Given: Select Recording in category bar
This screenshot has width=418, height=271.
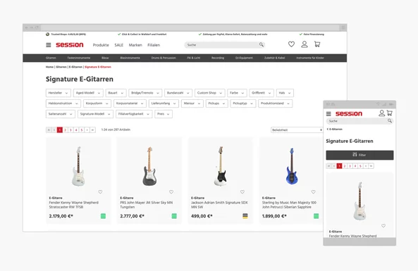Looking at the screenshot, I should 218,58.
